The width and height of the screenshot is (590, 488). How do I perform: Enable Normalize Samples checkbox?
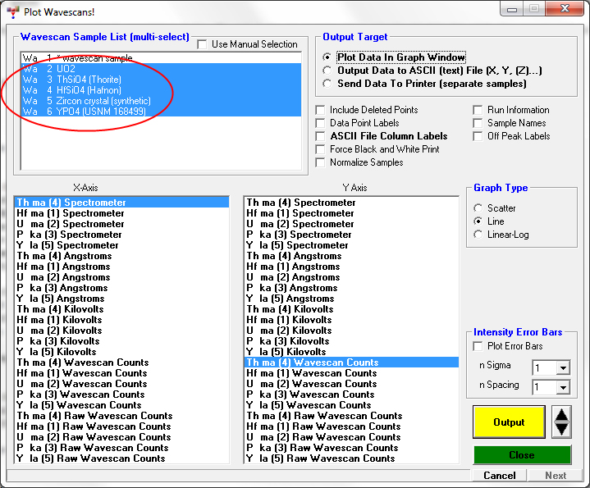[x=322, y=162]
